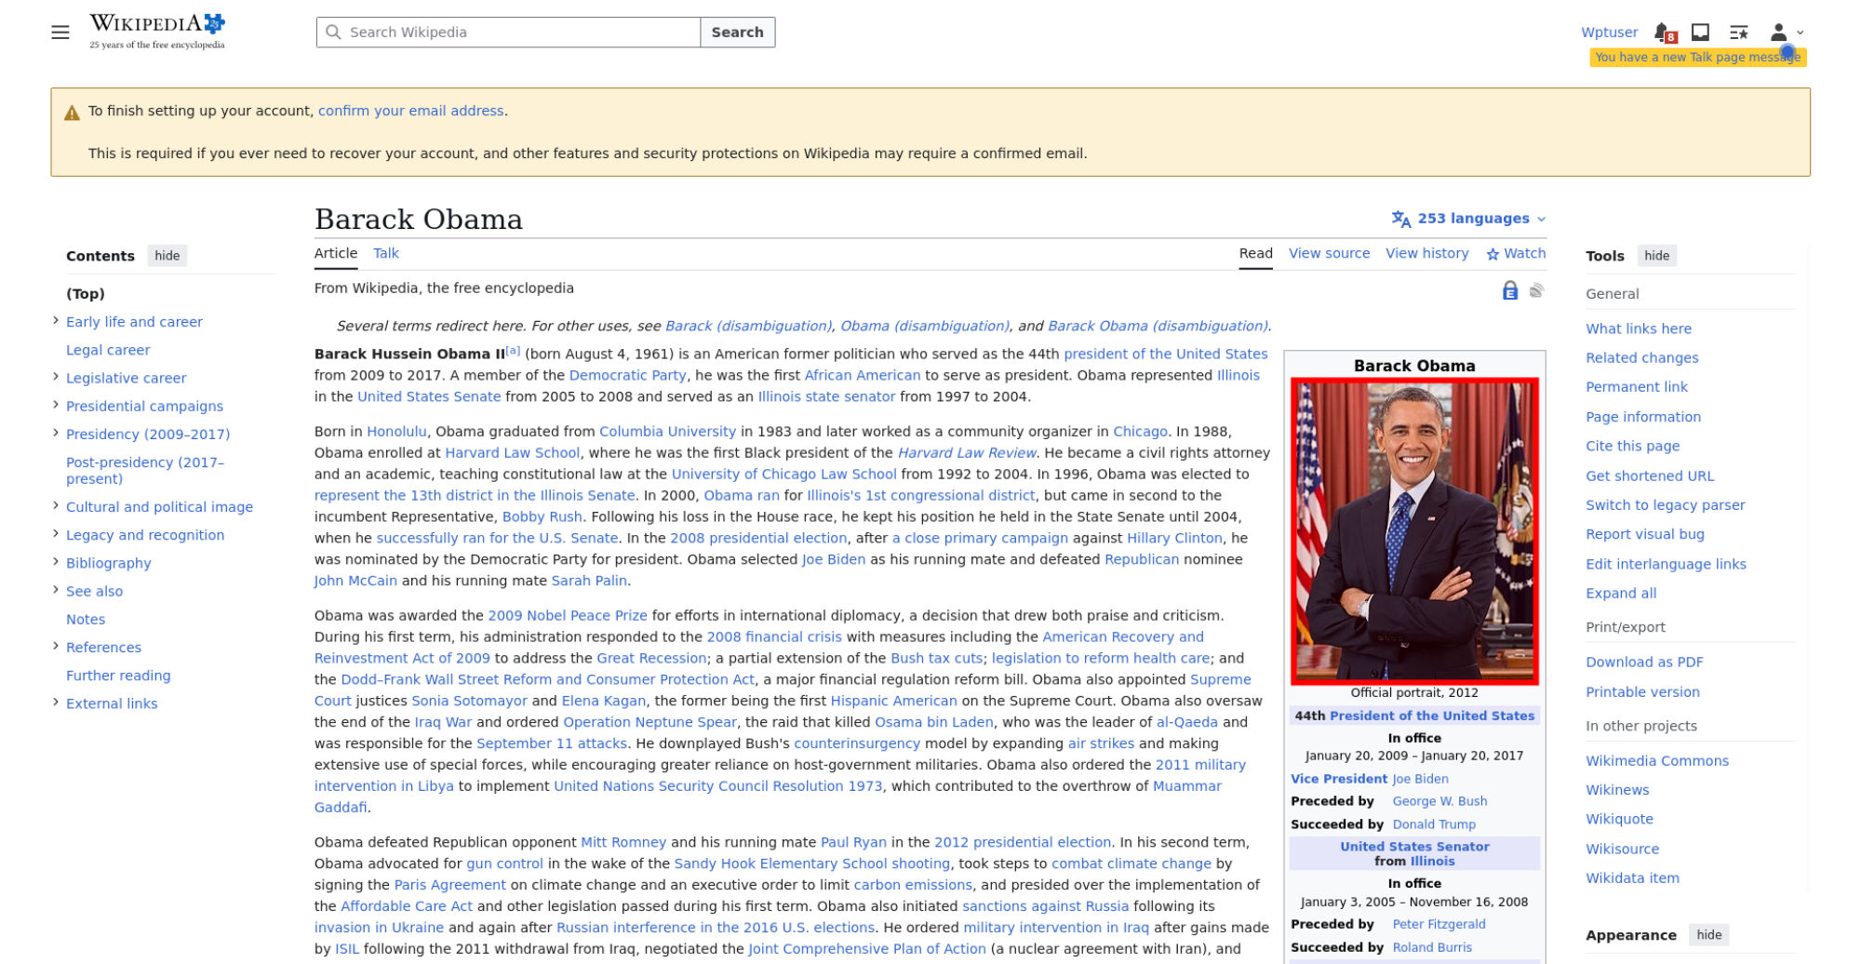1861x964 pixels.
Task: Focus the Search Wikipedia input field
Action: (x=509, y=33)
